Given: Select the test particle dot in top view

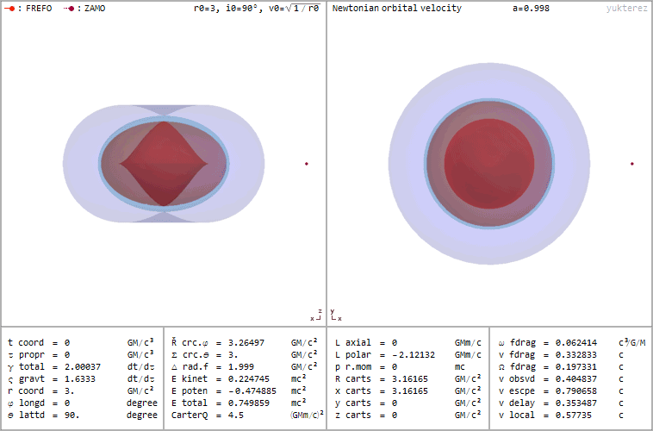Looking at the screenshot, I should point(632,164).
